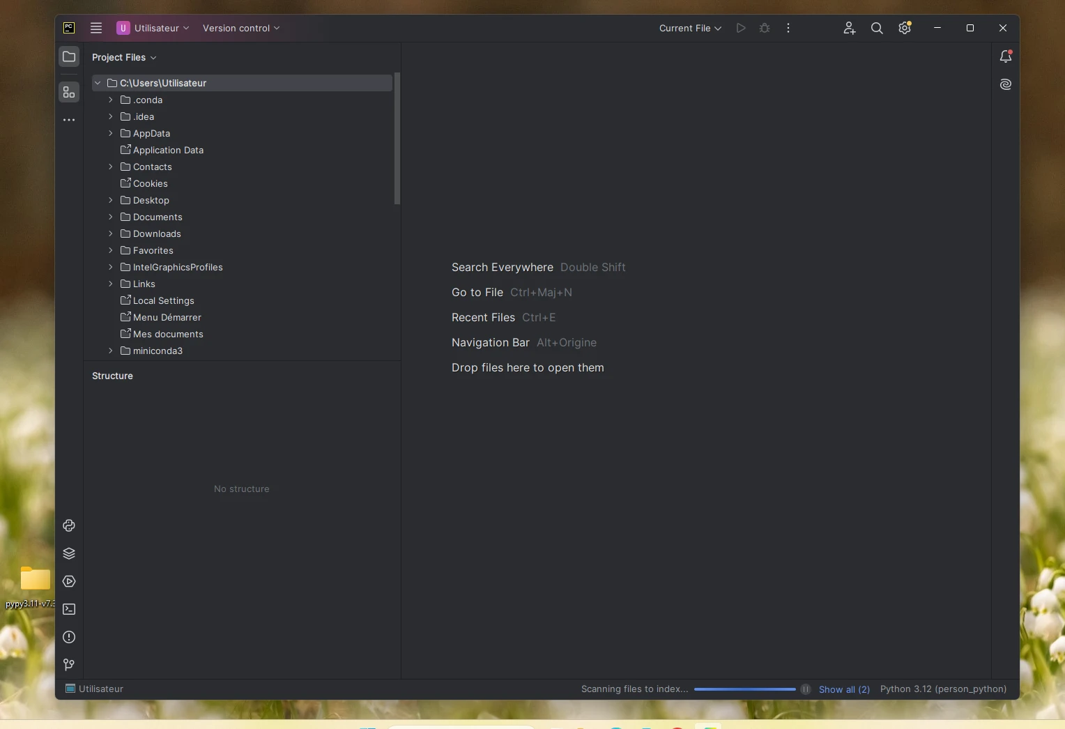
Task: Click the Show all (2) link
Action: pyautogui.click(x=844, y=689)
